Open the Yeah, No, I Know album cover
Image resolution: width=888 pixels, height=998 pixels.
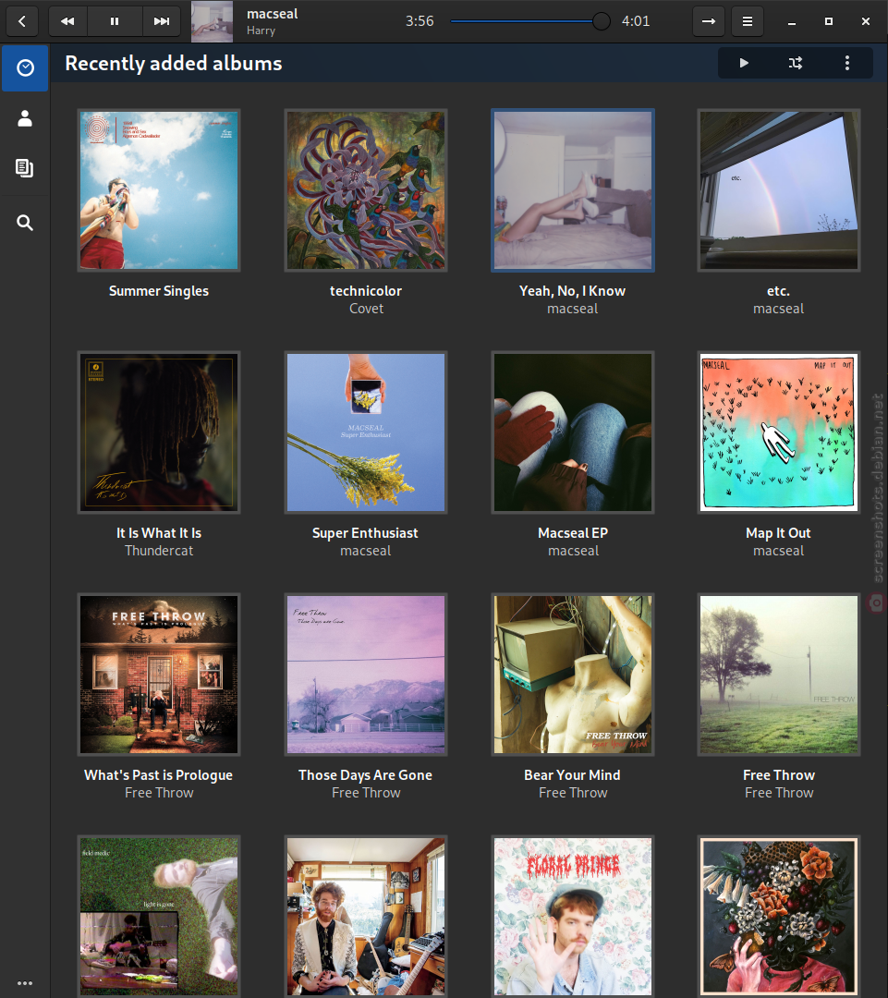pos(573,190)
